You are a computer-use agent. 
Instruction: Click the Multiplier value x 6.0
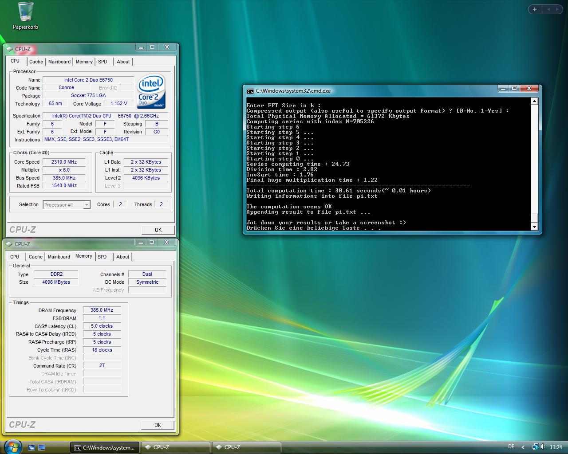[64, 170]
